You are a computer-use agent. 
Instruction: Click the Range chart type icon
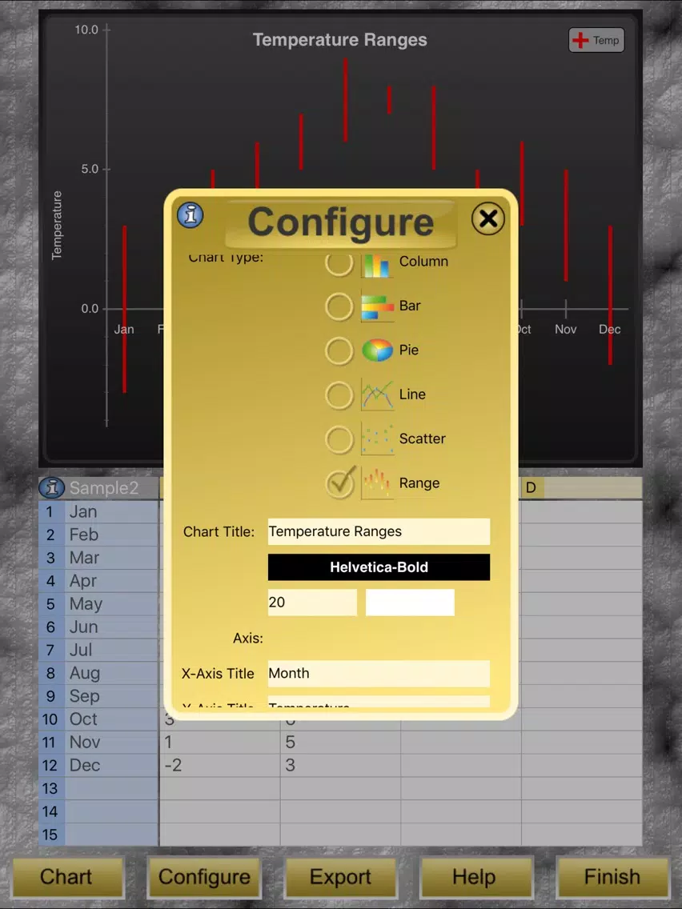(x=377, y=483)
